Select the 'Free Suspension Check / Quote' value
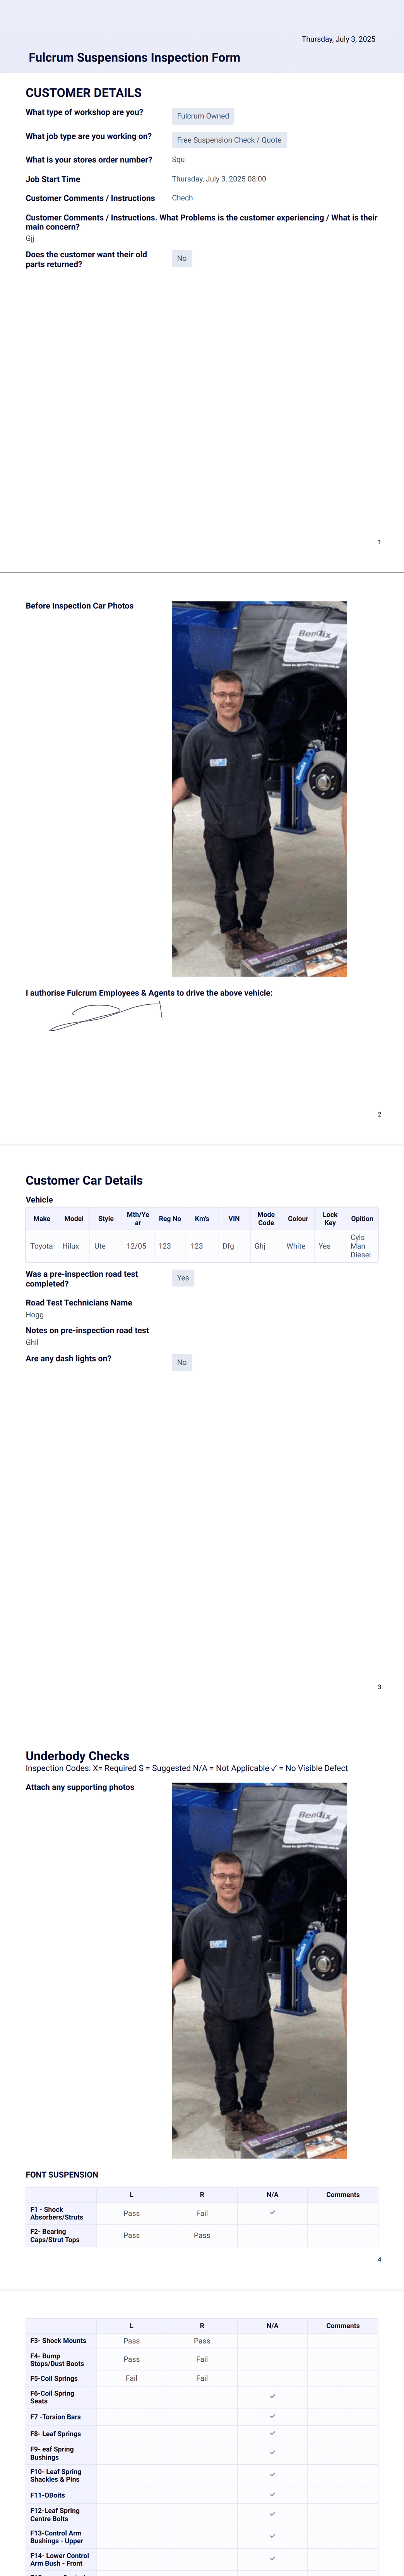 coord(229,140)
